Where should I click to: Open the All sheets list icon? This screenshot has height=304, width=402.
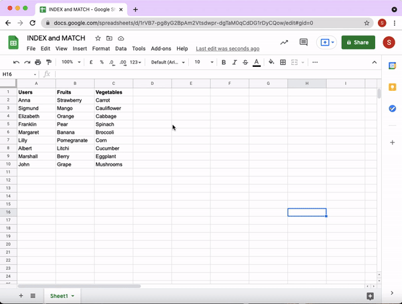pyautogui.click(x=33, y=296)
